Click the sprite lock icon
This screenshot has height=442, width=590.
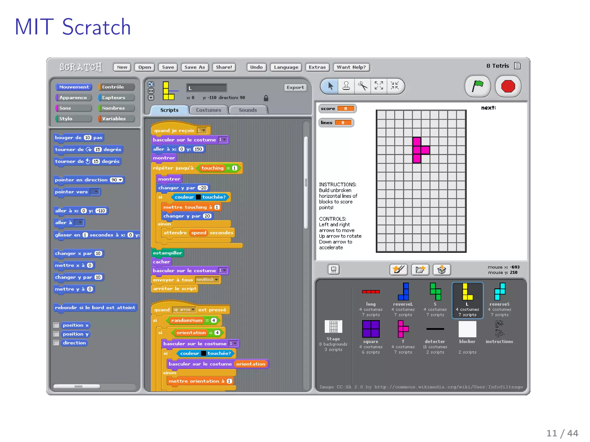[x=266, y=98]
